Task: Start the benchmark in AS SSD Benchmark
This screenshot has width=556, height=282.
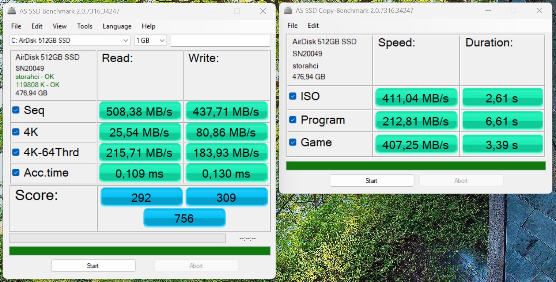Action: [x=93, y=266]
